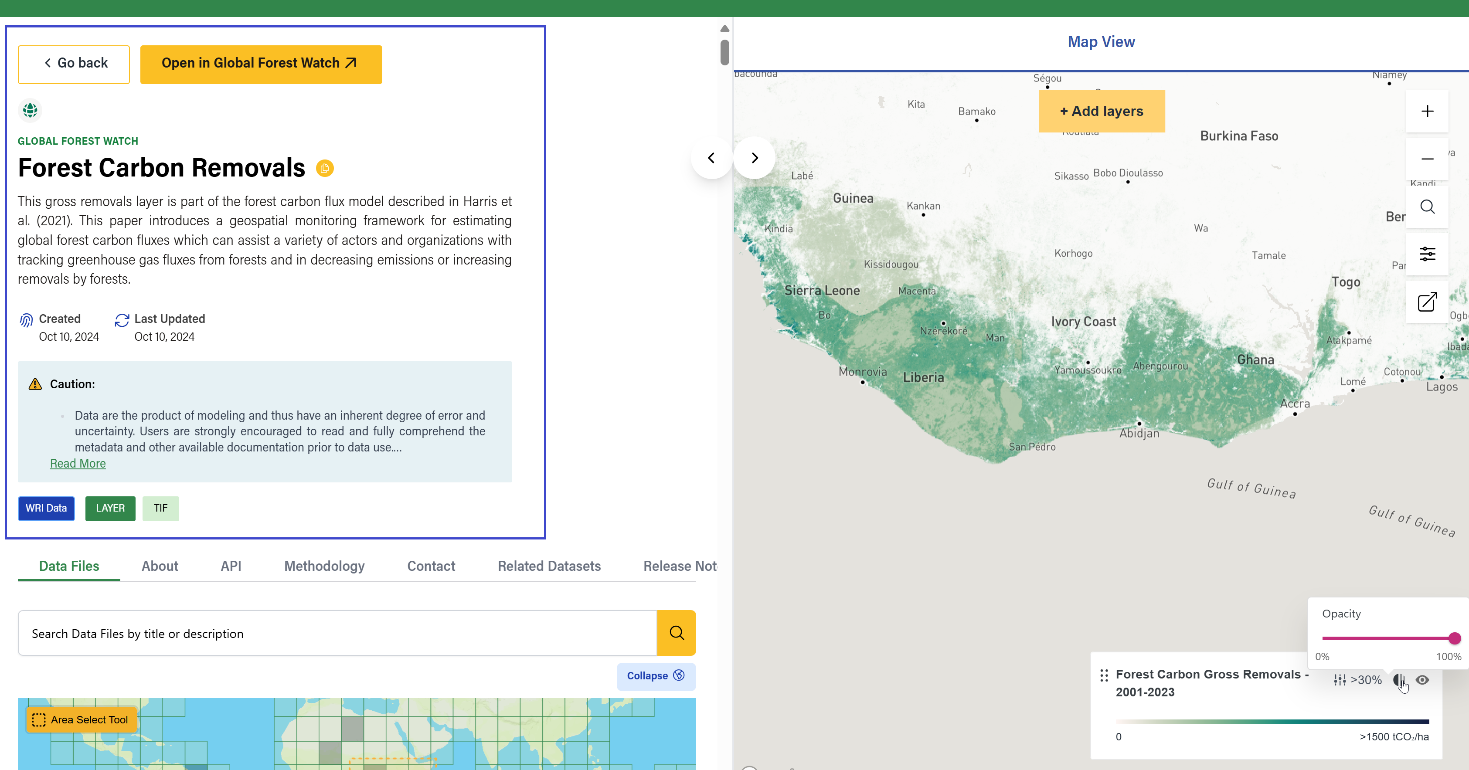
Task: Open the map search magnifier icon
Action: coord(1427,206)
